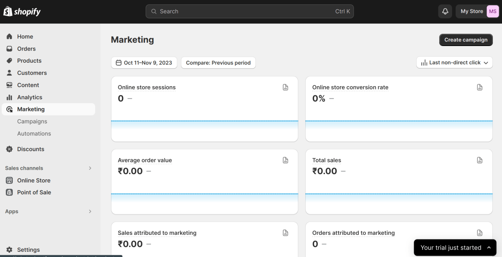Select the Point of Sale icon
Viewport: 502px width, 257px height.
click(9, 192)
